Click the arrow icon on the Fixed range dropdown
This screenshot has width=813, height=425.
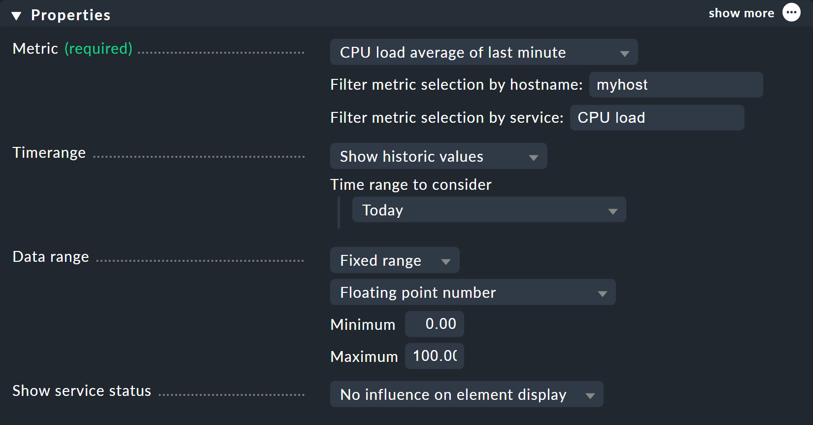pyautogui.click(x=446, y=261)
